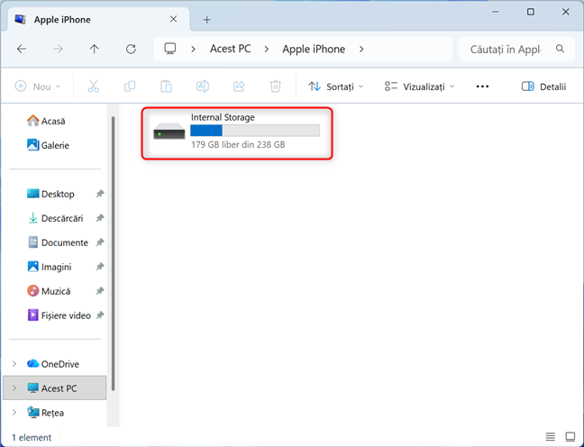This screenshot has width=584, height=447.
Task: Expand the Rețea tree node
Action: tap(14, 413)
